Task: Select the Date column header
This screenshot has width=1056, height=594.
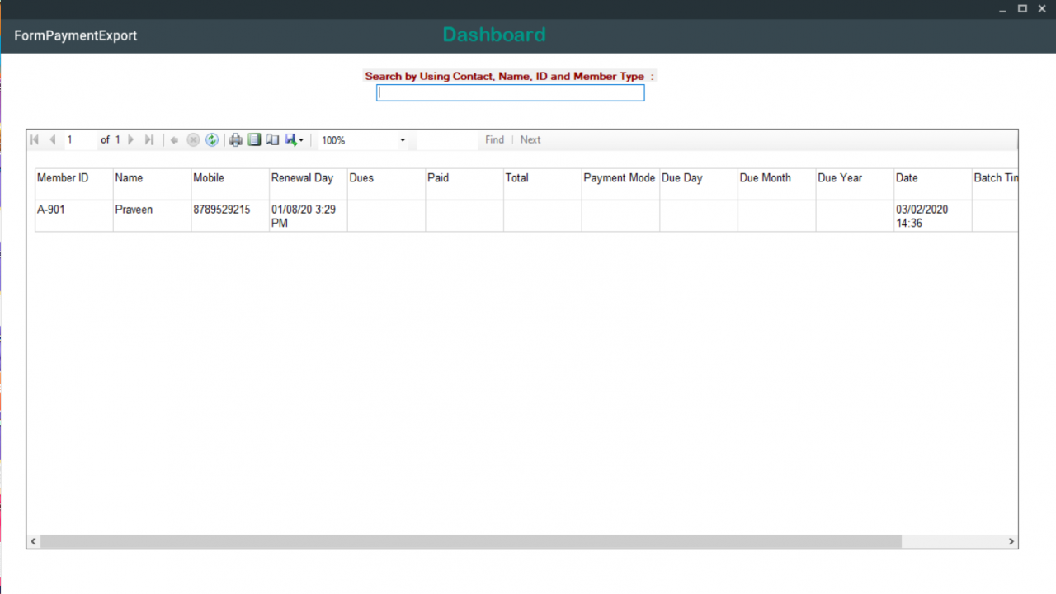Action: coord(933,184)
